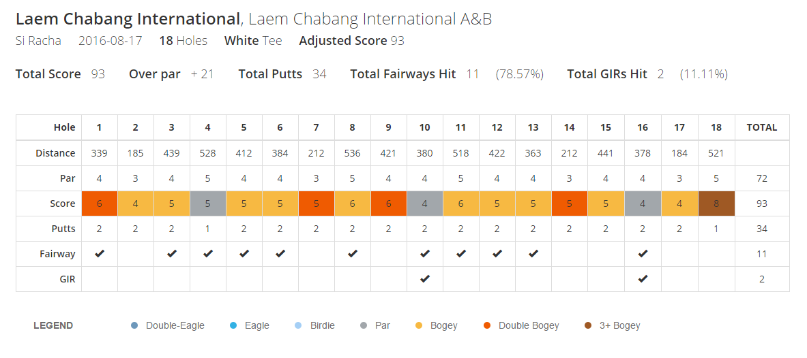Click the Total Putts summary label
This screenshot has height=358, width=807.
coord(270,74)
